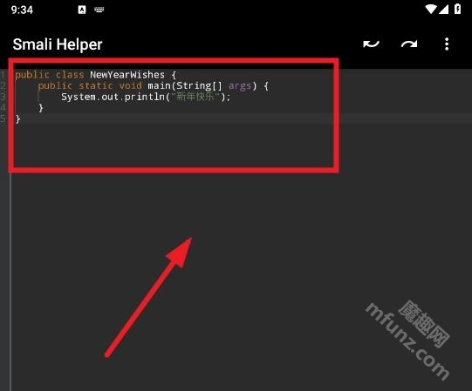Image resolution: width=472 pixels, height=391 pixels.
Task: Tap the cellular signal icon
Action: point(443,10)
